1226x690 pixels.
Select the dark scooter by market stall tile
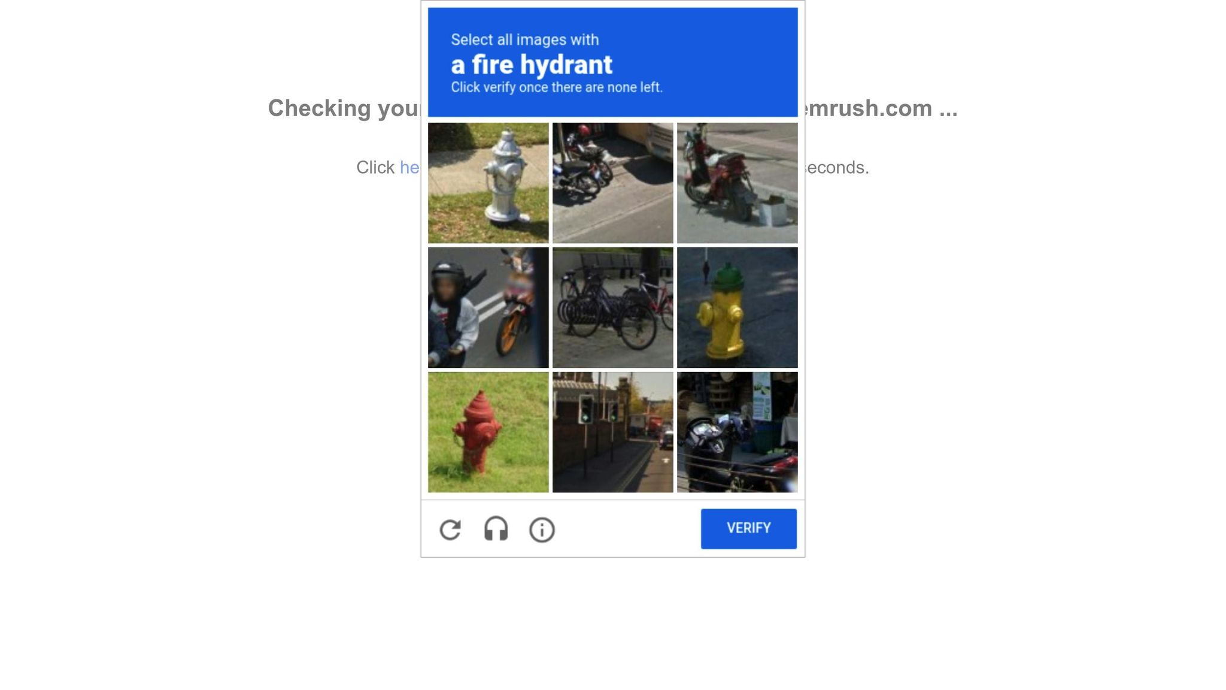point(737,432)
